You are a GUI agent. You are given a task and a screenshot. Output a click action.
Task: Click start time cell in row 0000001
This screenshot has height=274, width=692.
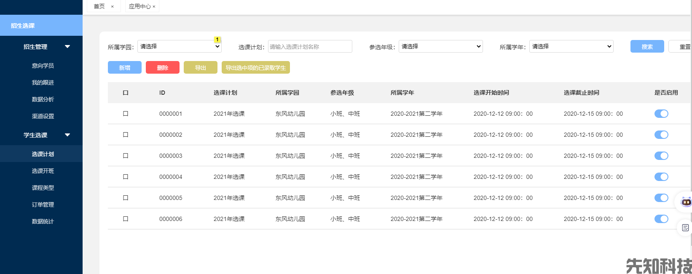point(503,114)
